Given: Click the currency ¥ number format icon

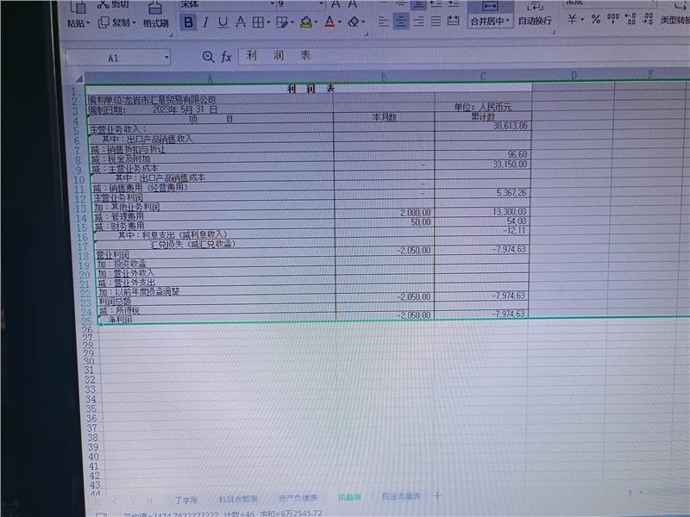Looking at the screenshot, I should [572, 19].
